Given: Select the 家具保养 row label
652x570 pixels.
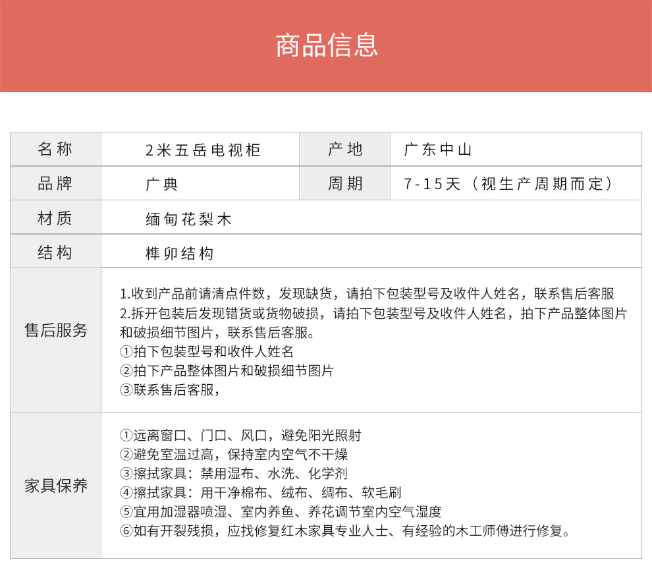Looking at the screenshot, I should point(55,486).
